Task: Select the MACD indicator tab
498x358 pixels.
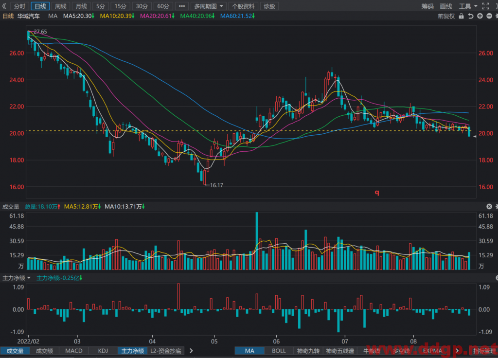Action: [74, 351]
